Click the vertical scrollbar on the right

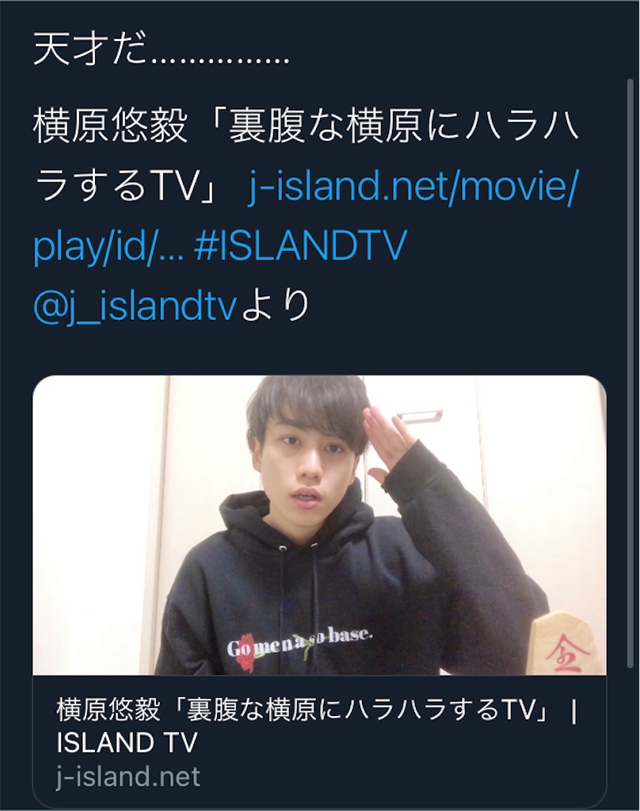pos(630,372)
